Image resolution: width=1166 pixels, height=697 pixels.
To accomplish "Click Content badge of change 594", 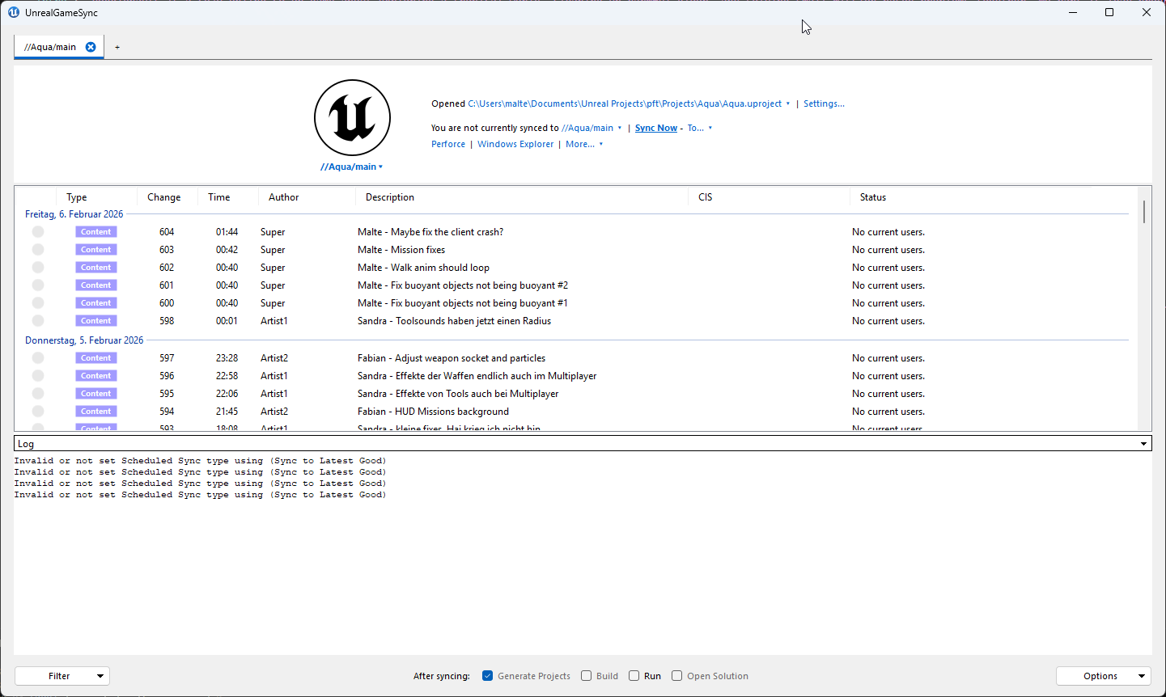I will coord(96,412).
